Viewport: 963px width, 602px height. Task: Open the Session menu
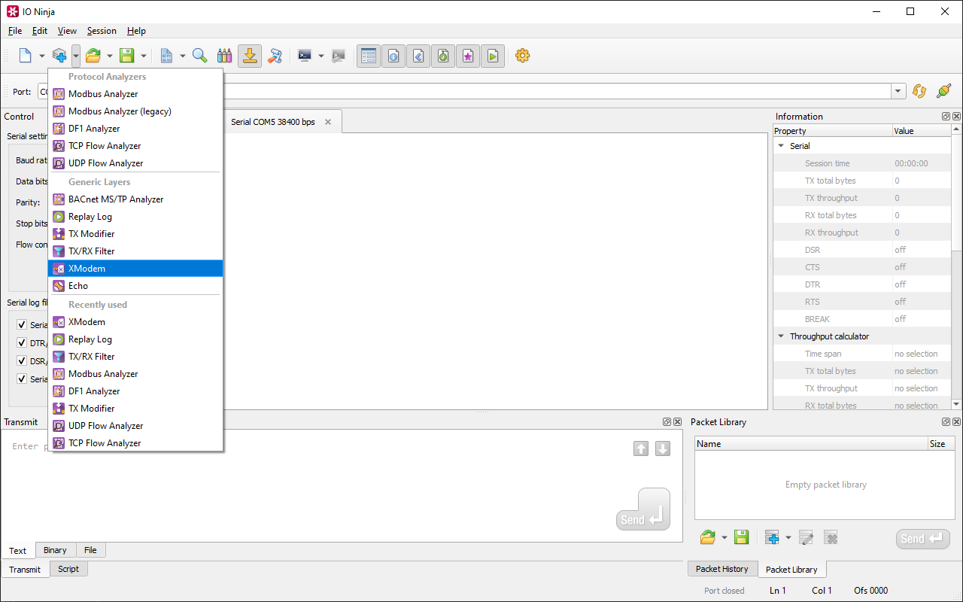(102, 31)
